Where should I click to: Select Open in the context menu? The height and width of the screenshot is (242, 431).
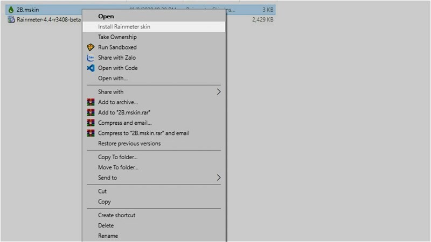point(106,16)
